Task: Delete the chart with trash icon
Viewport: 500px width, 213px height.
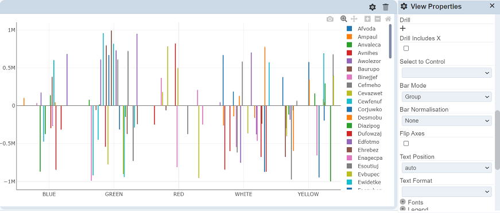Action: [x=386, y=7]
